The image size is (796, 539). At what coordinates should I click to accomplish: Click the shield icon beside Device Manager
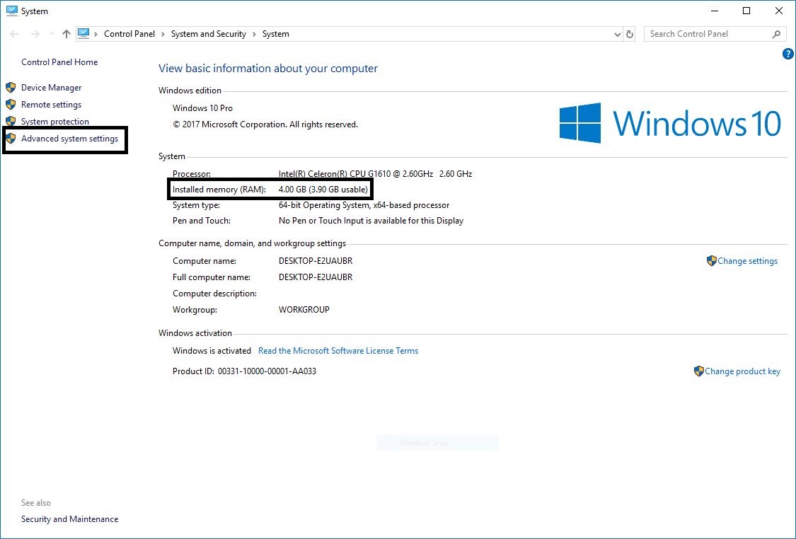click(11, 87)
